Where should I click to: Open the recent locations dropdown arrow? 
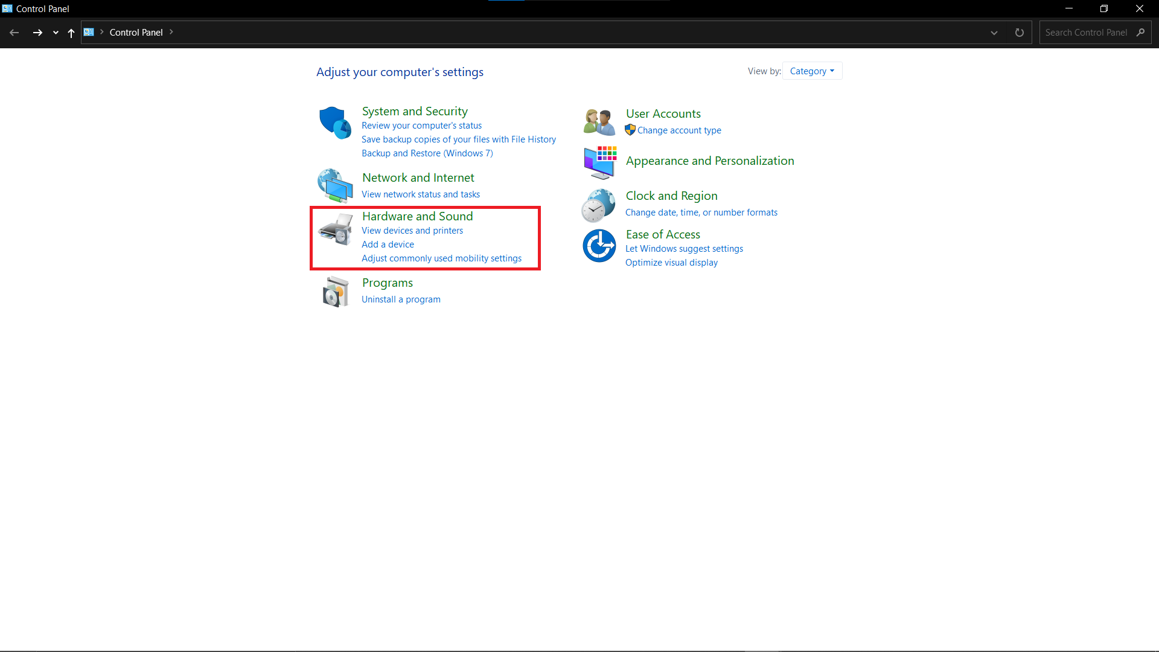click(56, 33)
